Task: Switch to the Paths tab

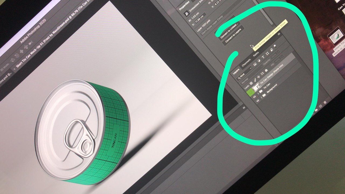Action: 256,54
